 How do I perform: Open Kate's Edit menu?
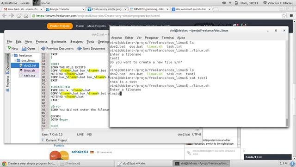tap(18, 41)
